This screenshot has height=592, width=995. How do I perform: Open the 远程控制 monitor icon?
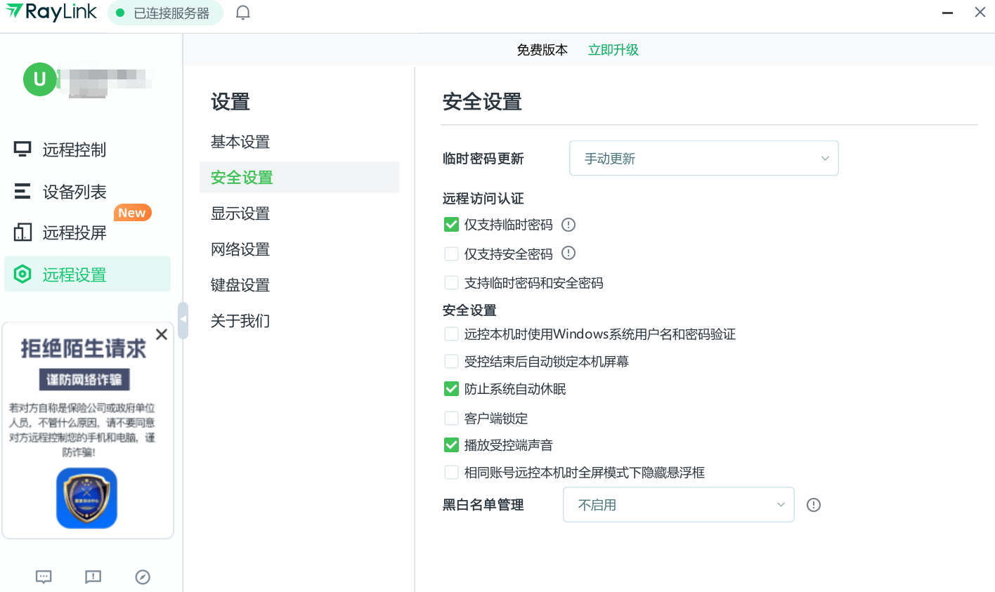22,149
